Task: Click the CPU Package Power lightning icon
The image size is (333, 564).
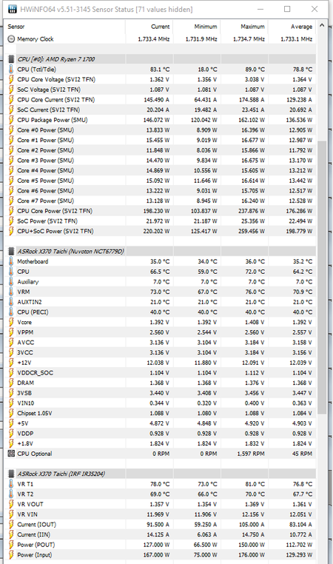Action: pos(12,120)
